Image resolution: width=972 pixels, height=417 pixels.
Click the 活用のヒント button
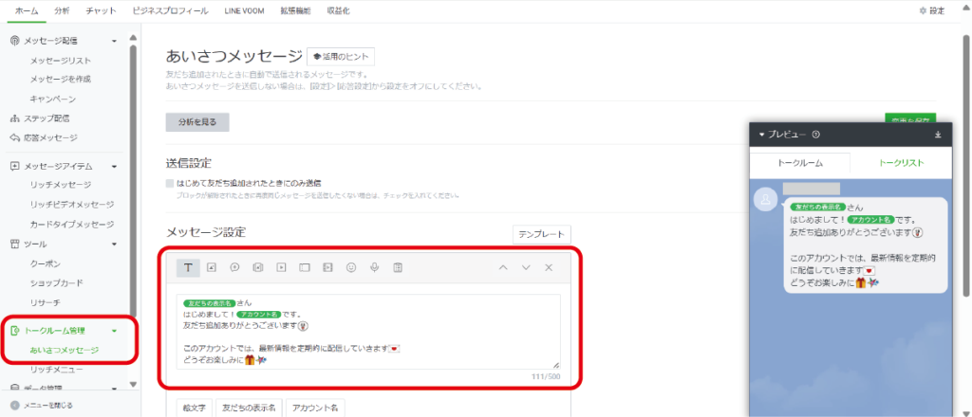(341, 56)
